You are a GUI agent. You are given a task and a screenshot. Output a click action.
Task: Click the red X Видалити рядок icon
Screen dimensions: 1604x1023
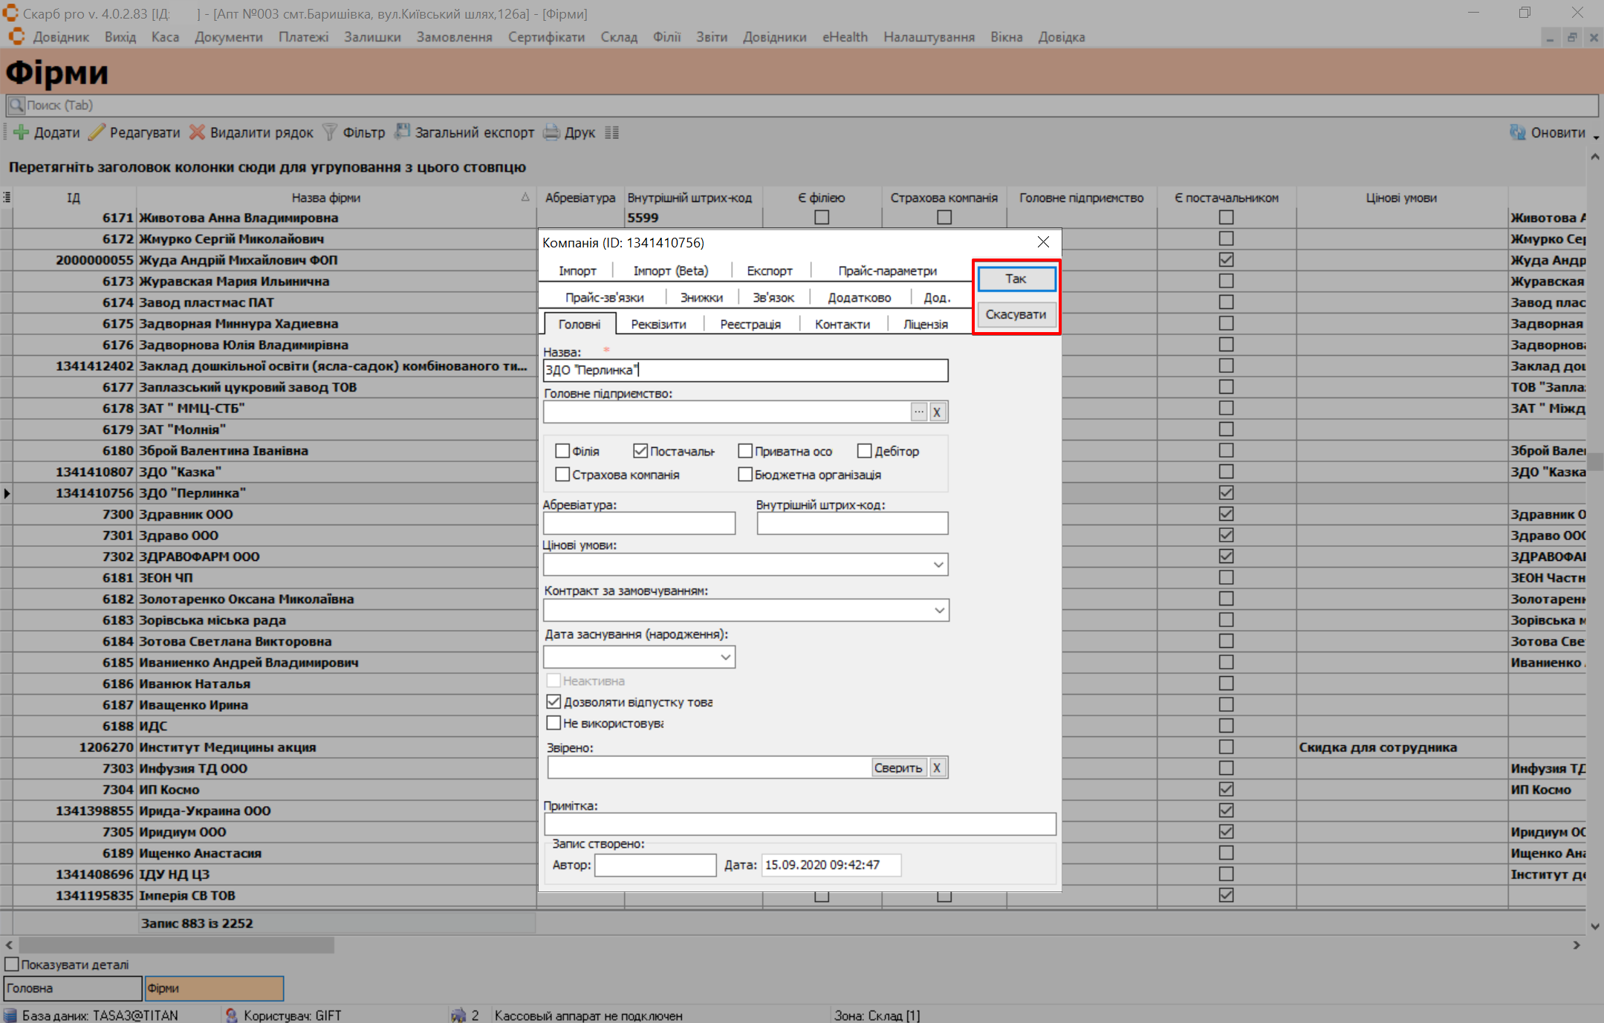[197, 132]
